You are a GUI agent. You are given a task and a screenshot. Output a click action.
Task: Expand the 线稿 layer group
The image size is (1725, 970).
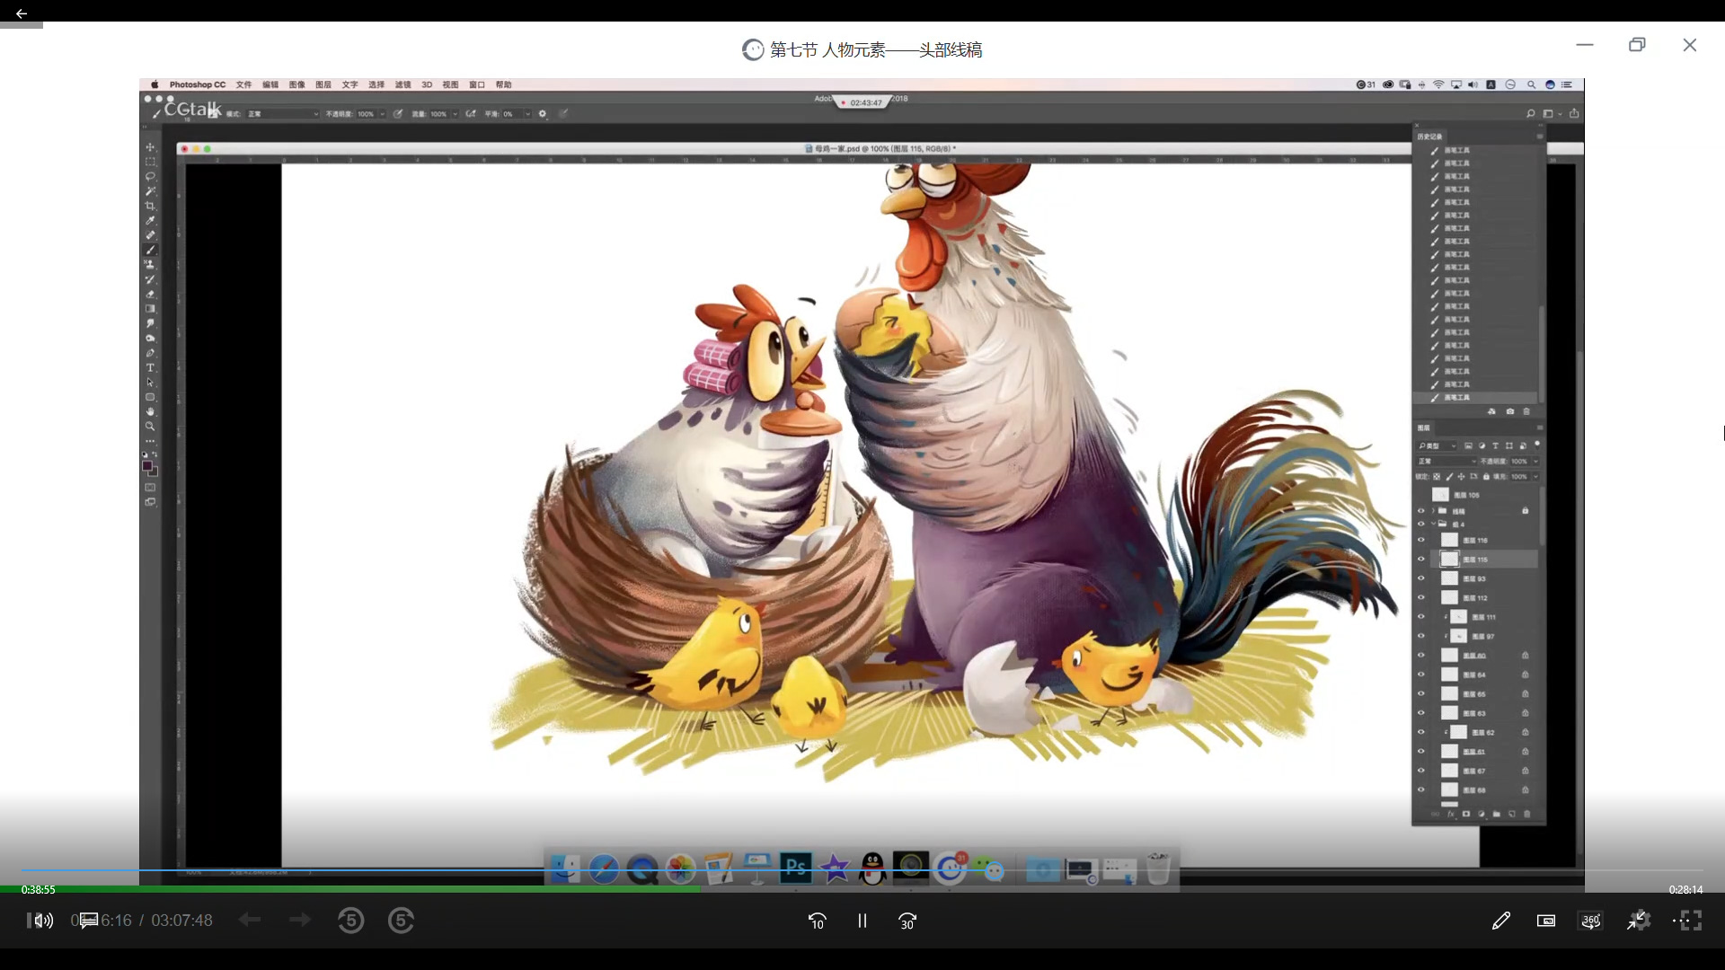pyautogui.click(x=1433, y=510)
